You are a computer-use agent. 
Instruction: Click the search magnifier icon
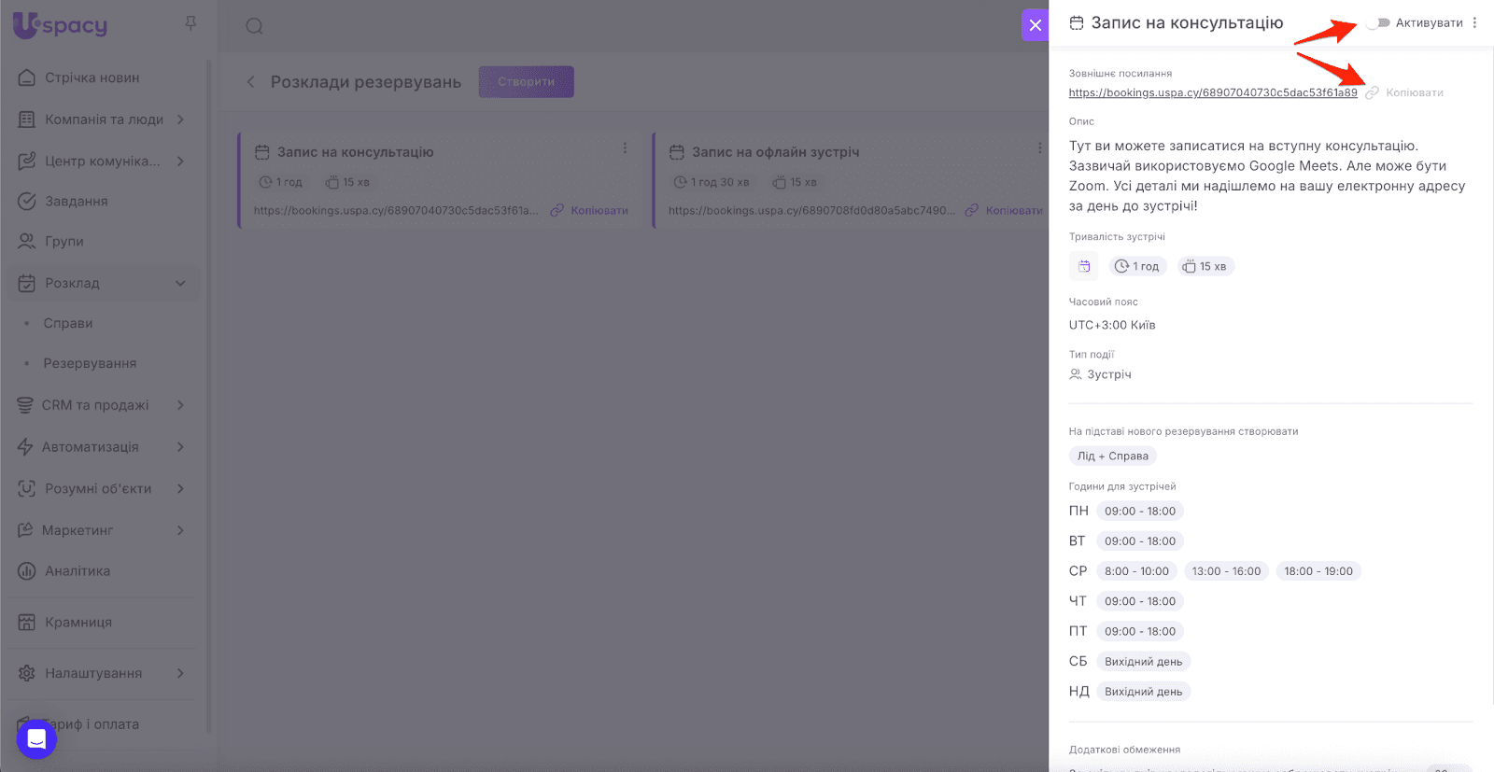(x=254, y=26)
